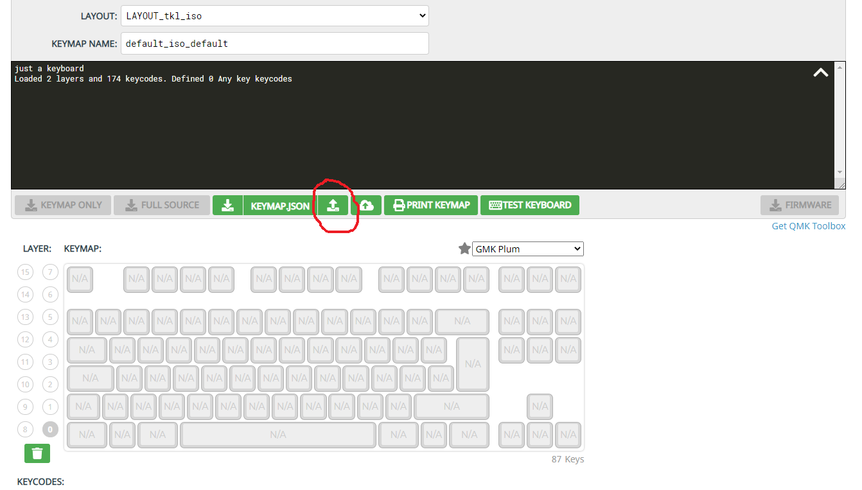Screen dimensions: 862x490
Task: Click the KEYCODES: label
Action: click(40, 482)
